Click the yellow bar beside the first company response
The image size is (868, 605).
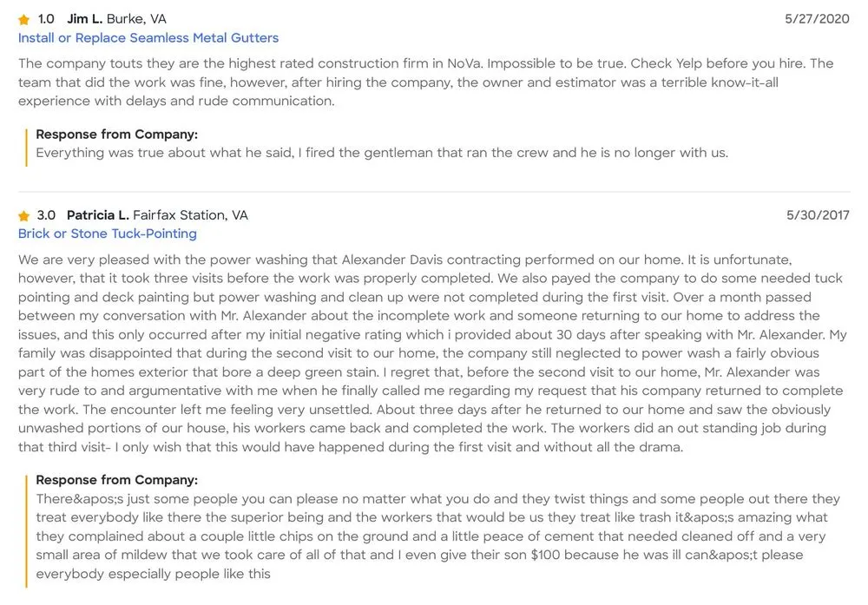pyautogui.click(x=27, y=144)
